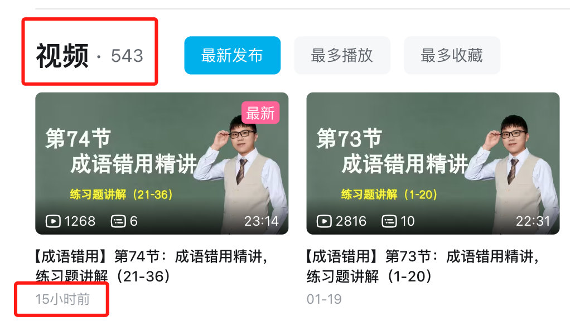Image resolution: width=570 pixels, height=321 pixels.
Task: Click the 视频 section heading
Action: (x=62, y=56)
